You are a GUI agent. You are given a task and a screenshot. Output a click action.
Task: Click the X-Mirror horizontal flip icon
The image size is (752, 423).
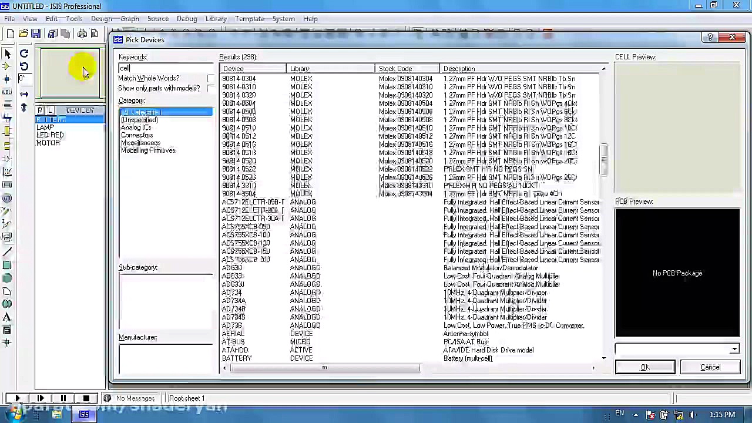coord(24,93)
